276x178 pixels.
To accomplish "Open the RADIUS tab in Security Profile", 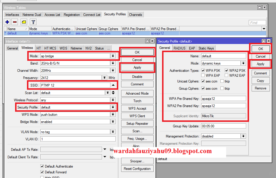I will (x=179, y=48).
